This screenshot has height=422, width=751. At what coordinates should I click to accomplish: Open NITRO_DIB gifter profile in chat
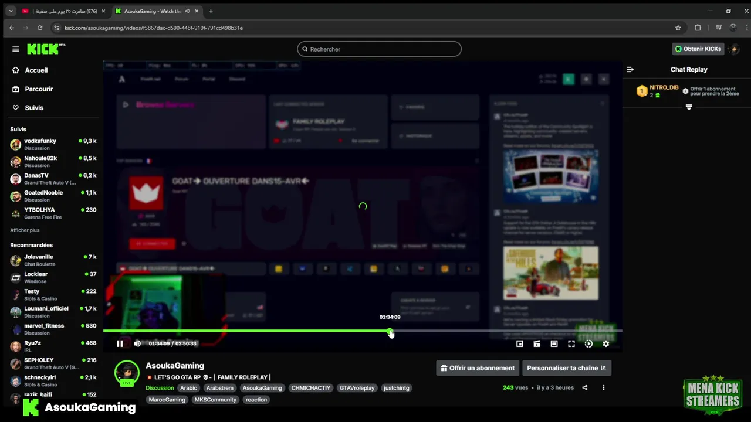pos(664,87)
